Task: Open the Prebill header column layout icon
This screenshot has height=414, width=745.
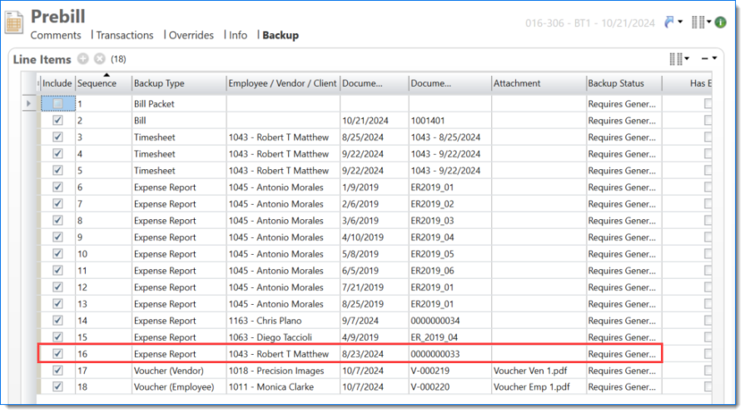Action: tap(698, 22)
